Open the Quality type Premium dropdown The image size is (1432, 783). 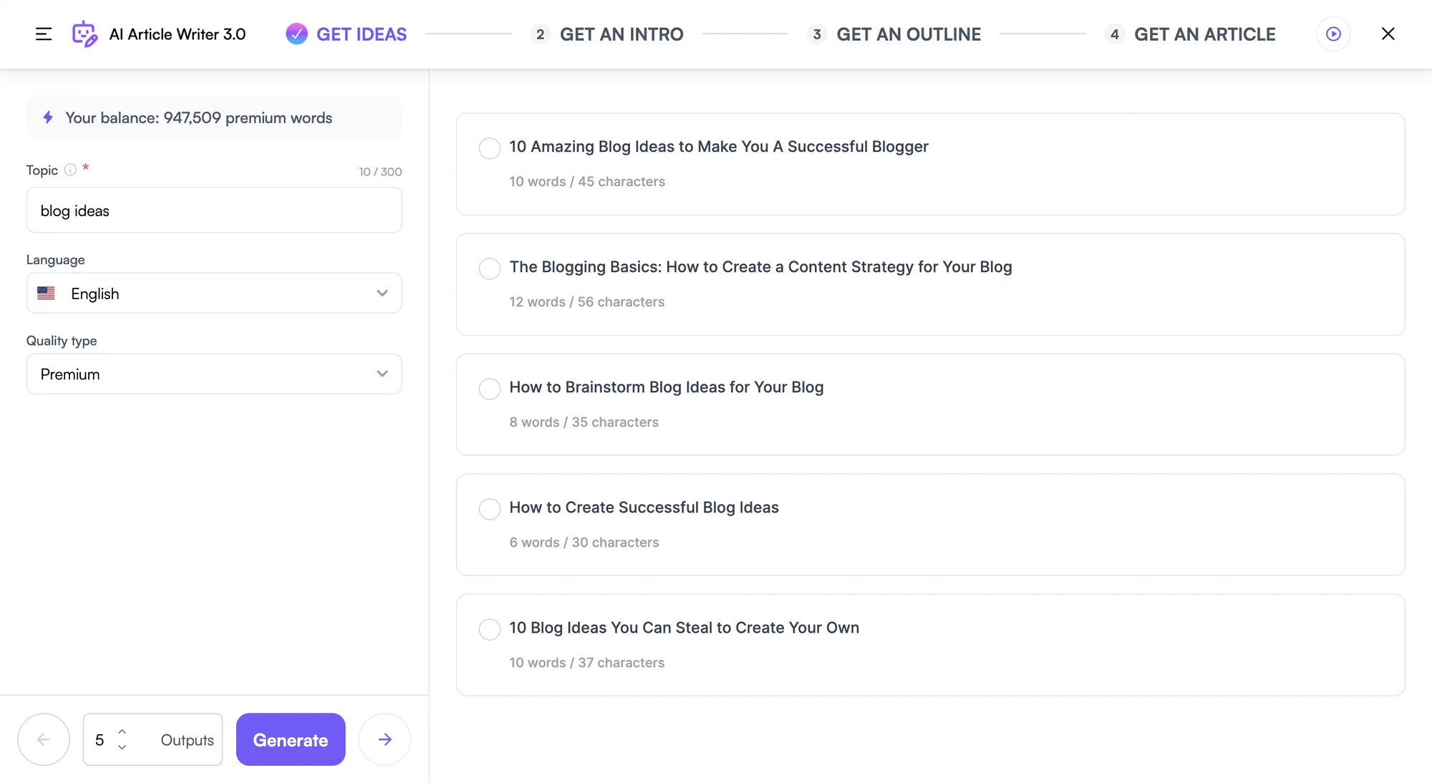[x=214, y=374]
